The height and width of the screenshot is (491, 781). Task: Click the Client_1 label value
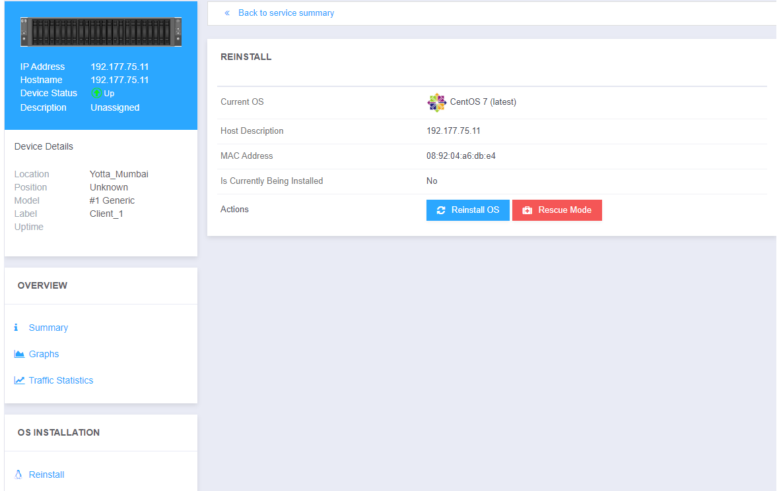coord(106,214)
